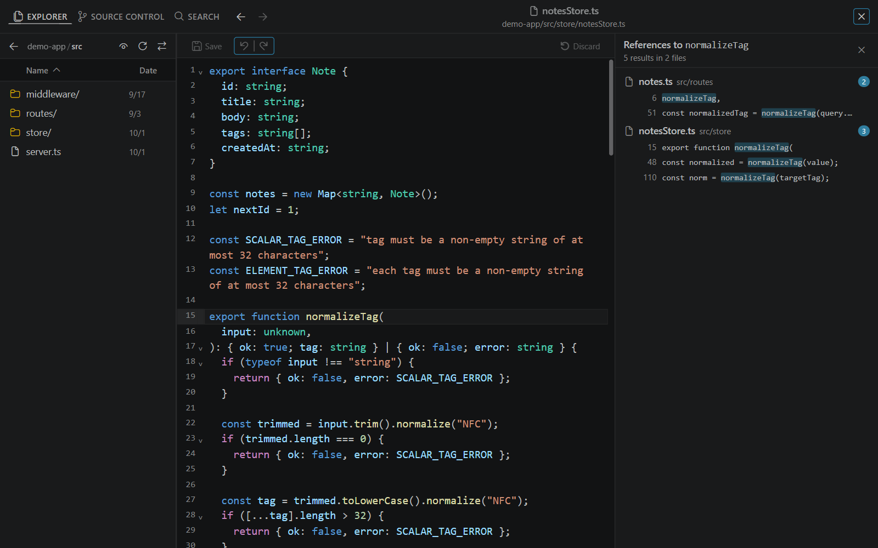This screenshot has width=878, height=548.
Task: Toggle hidden files eye icon
Action: coord(123,47)
